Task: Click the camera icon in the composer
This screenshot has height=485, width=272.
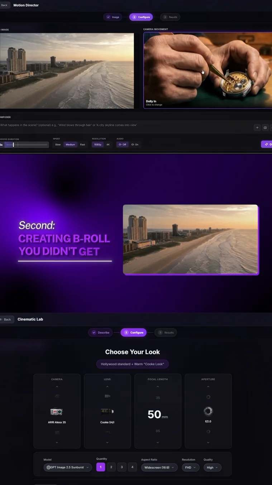Action: click(x=265, y=128)
